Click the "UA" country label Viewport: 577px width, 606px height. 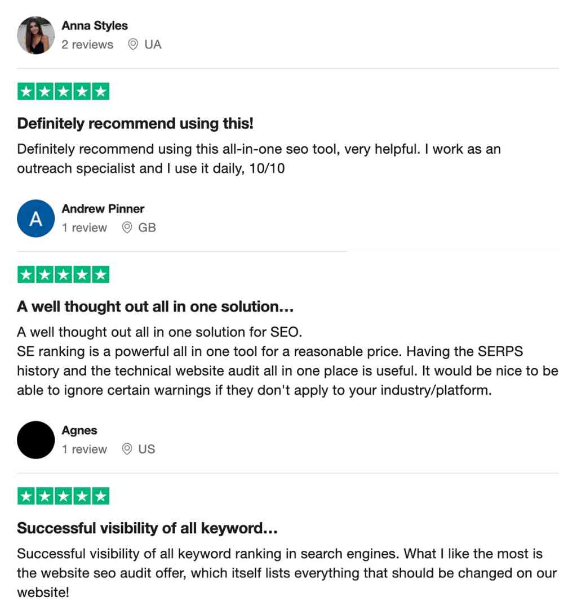(153, 44)
